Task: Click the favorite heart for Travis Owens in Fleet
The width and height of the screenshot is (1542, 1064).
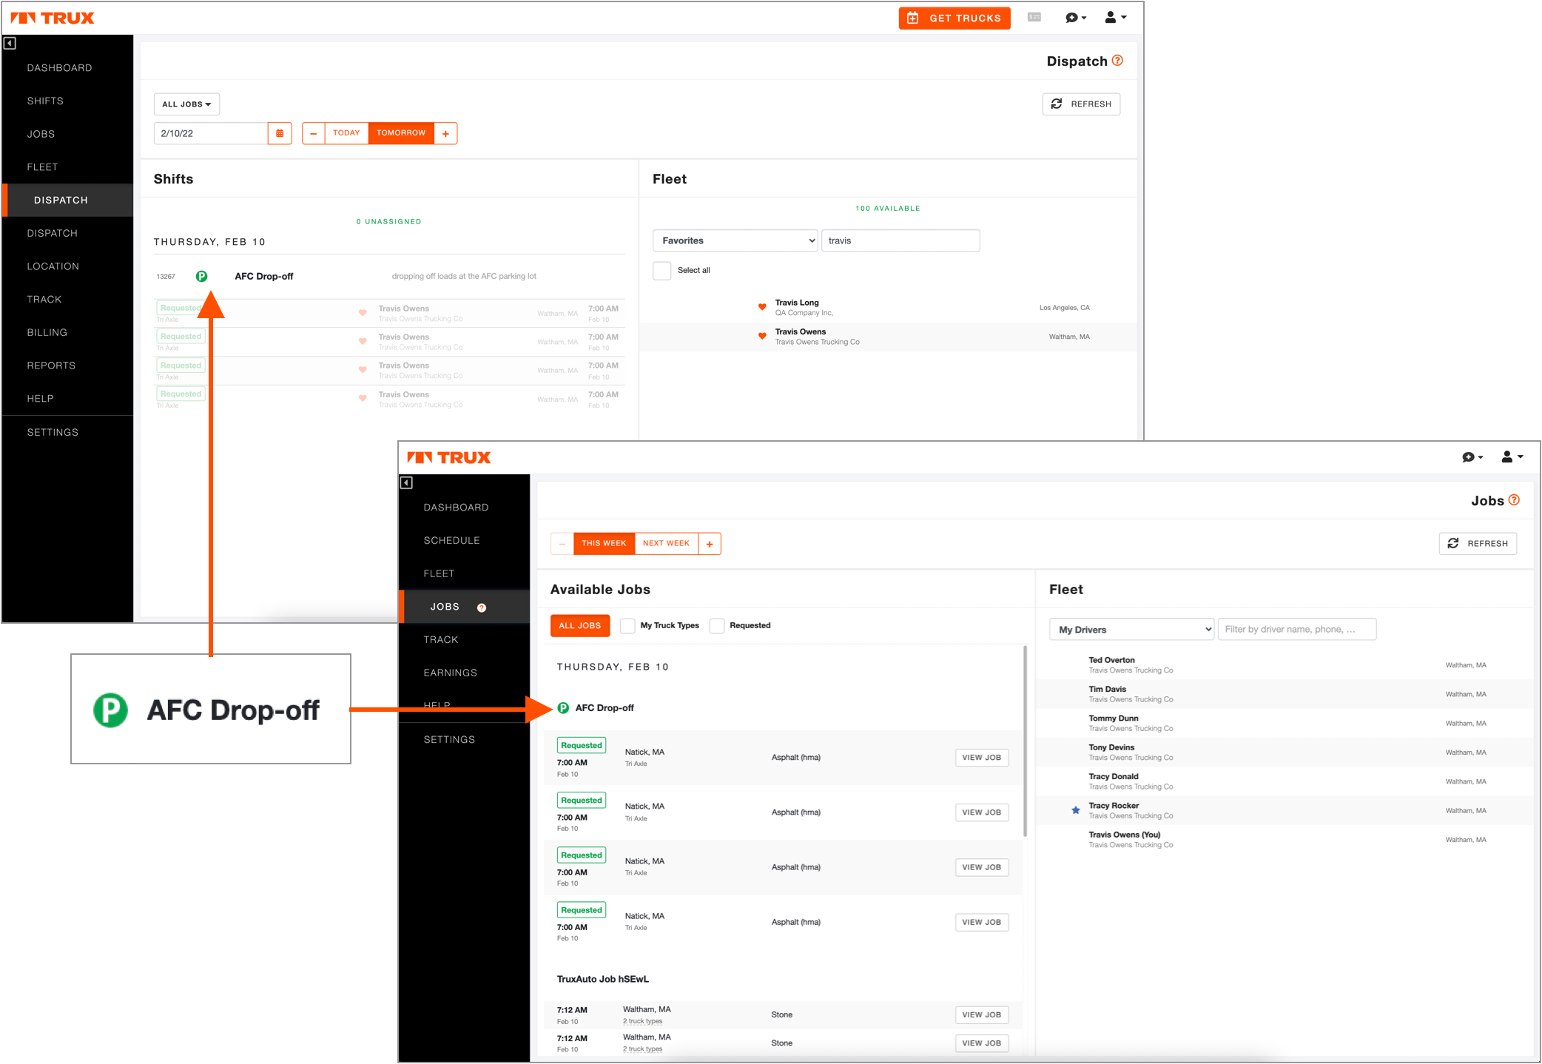Action: (x=762, y=337)
